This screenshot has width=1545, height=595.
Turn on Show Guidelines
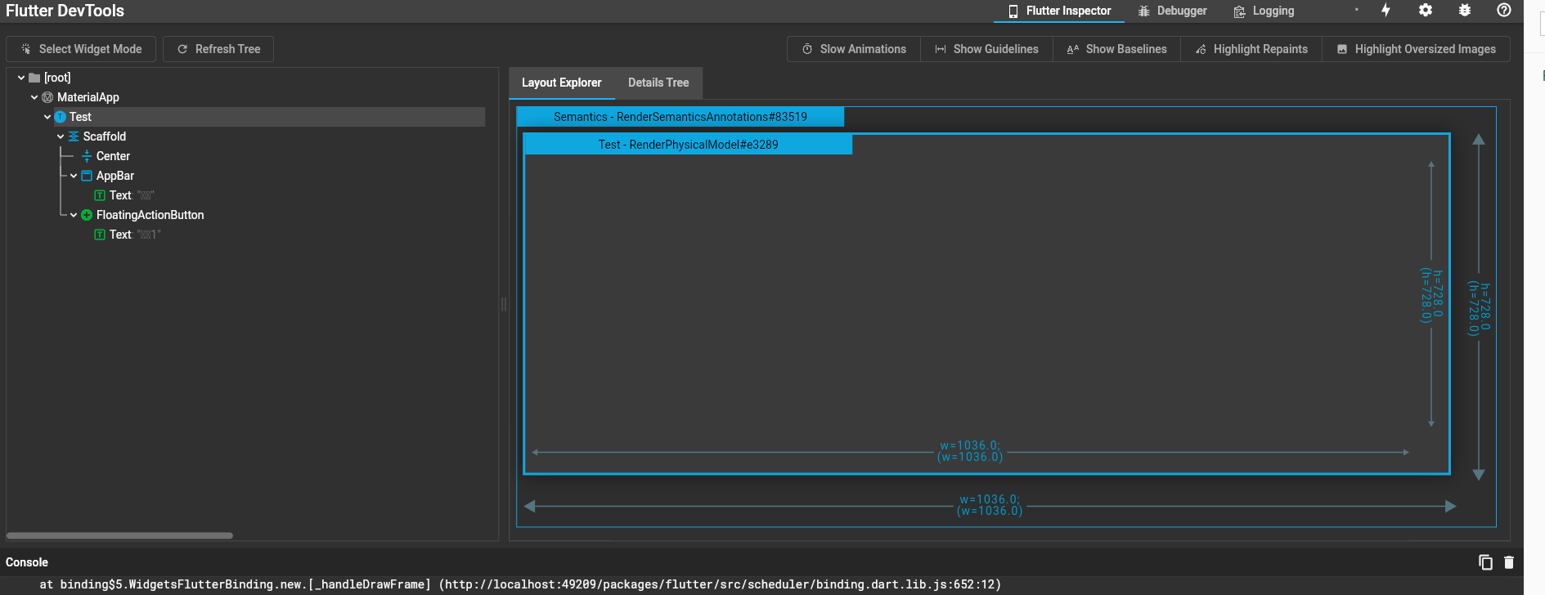tap(986, 49)
